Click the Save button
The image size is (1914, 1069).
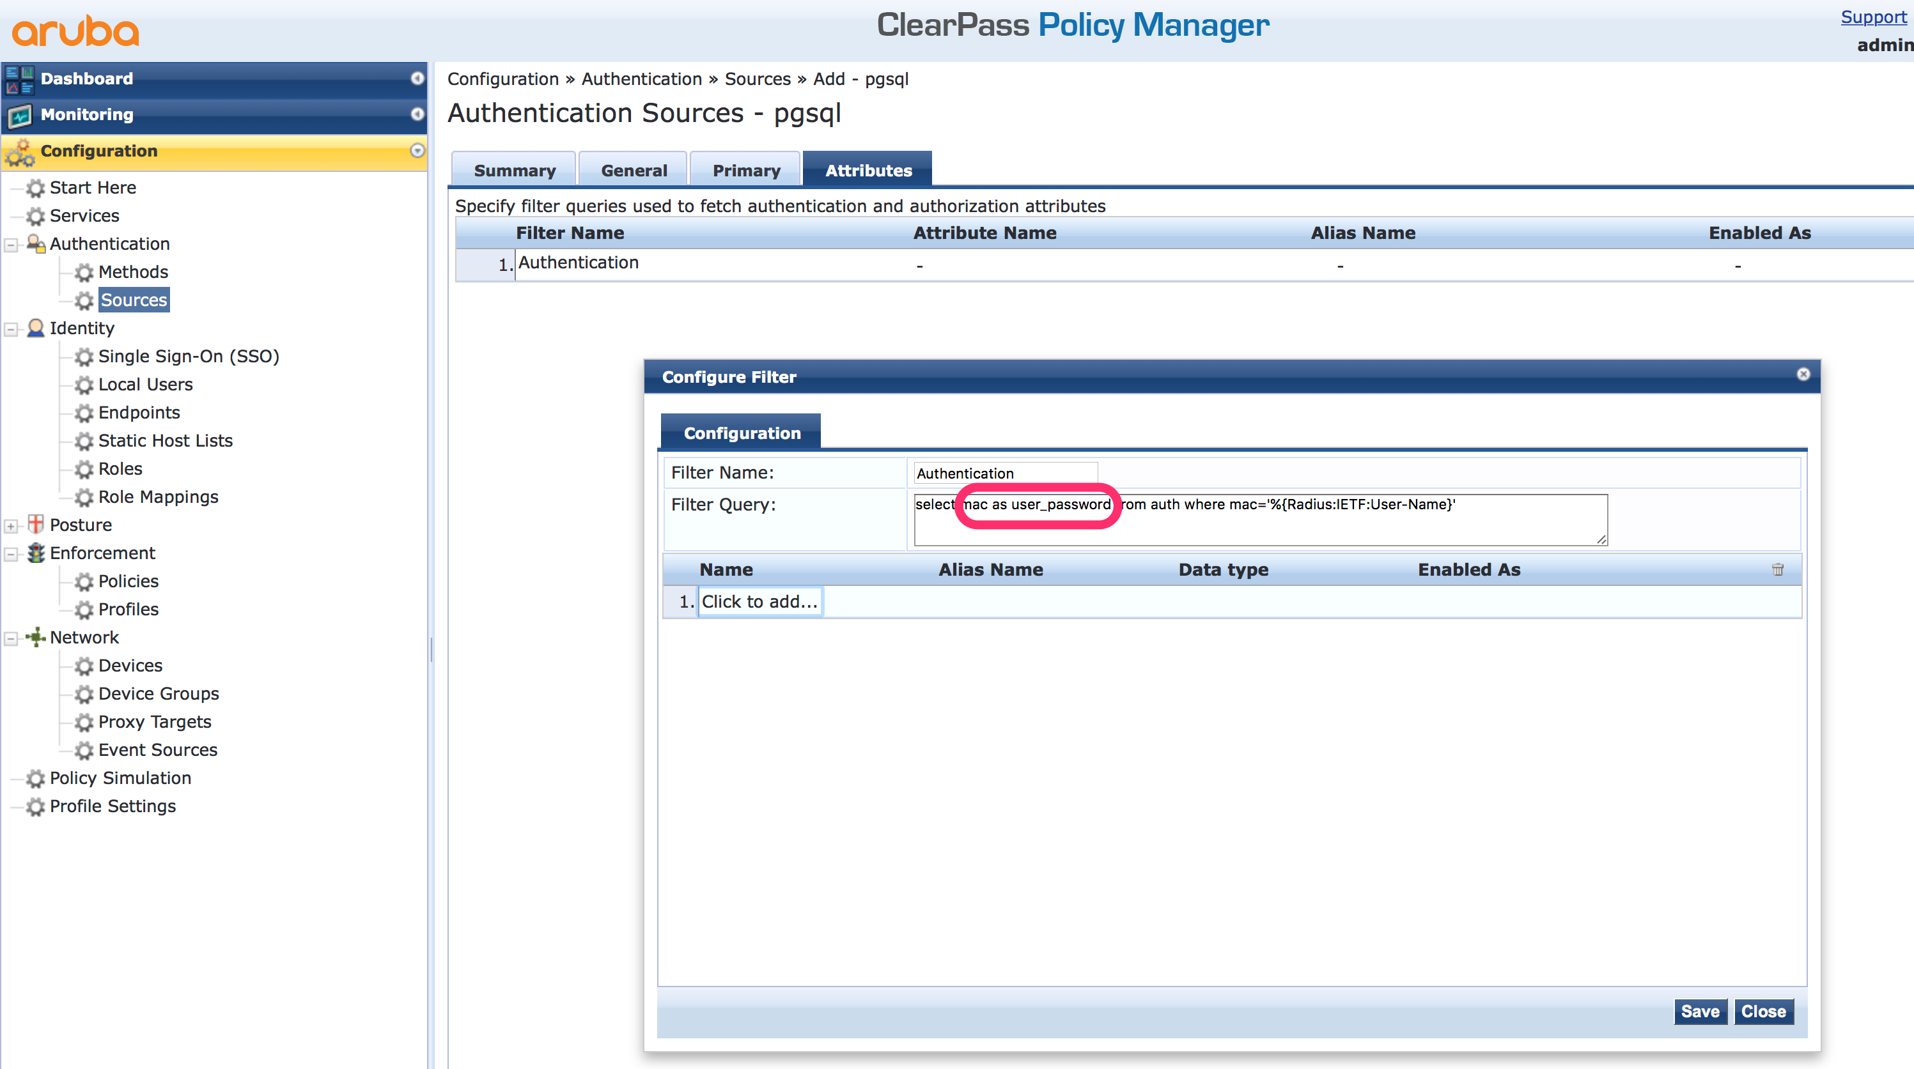pos(1700,1011)
